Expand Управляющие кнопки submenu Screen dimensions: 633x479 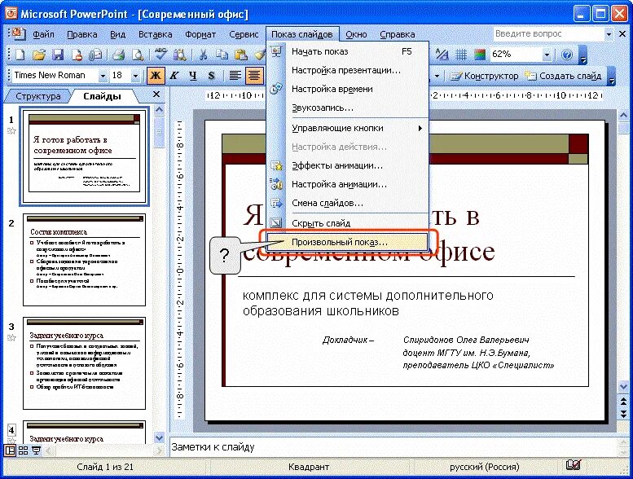pos(347,128)
